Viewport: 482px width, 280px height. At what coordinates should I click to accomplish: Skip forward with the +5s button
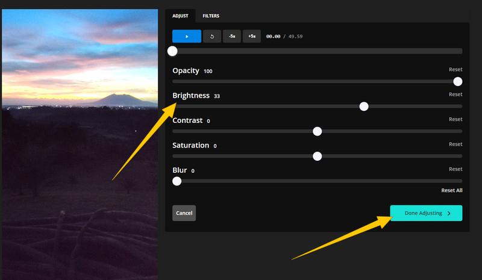click(x=252, y=36)
